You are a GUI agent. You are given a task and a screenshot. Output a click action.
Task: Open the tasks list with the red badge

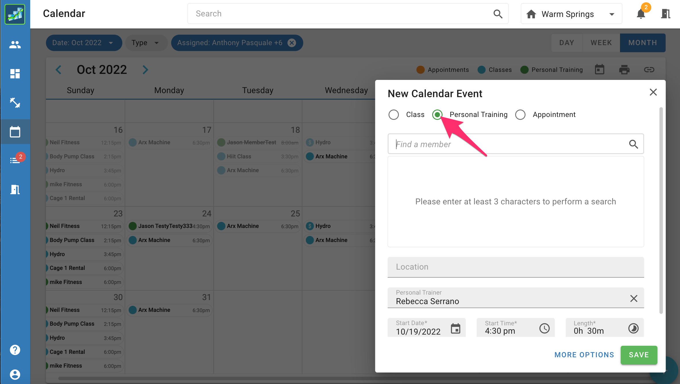(x=15, y=160)
